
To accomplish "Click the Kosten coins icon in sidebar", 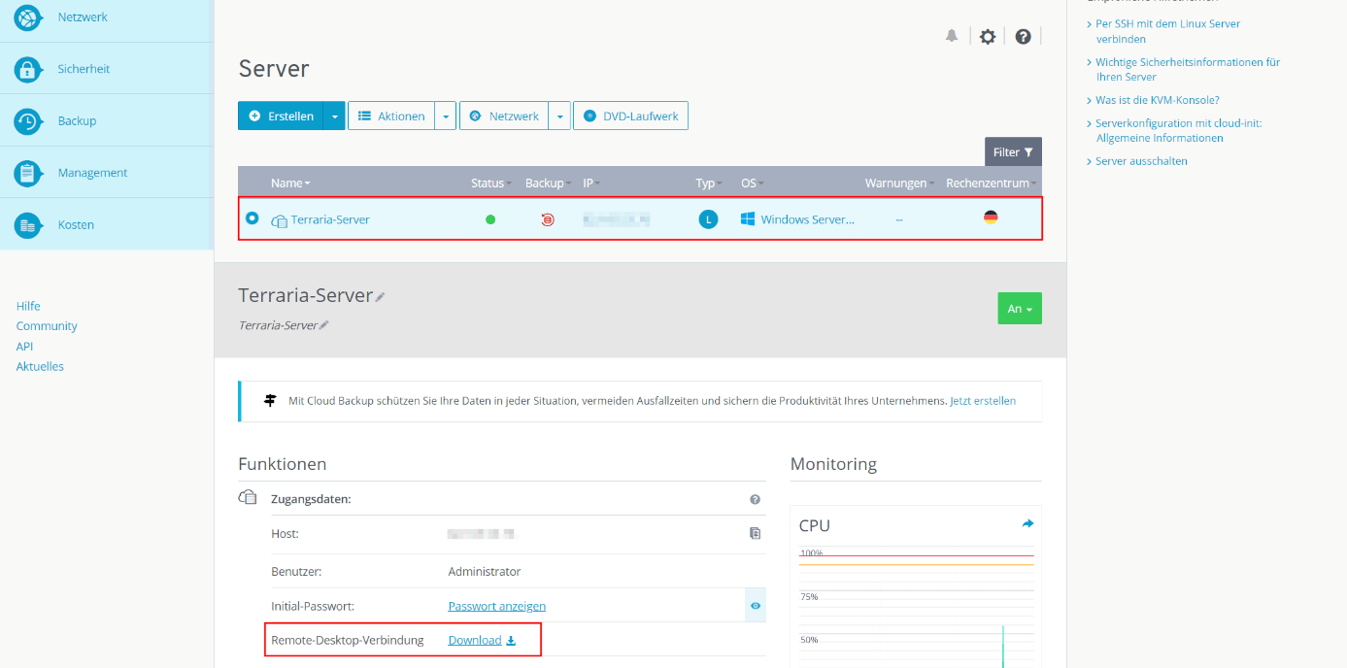I will [x=28, y=225].
